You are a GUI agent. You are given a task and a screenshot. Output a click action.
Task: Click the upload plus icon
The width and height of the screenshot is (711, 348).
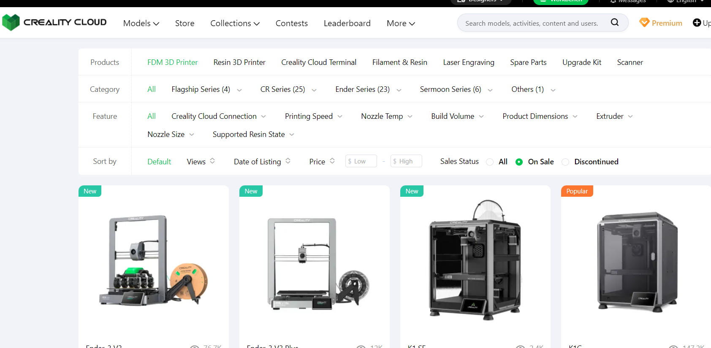(x=697, y=23)
